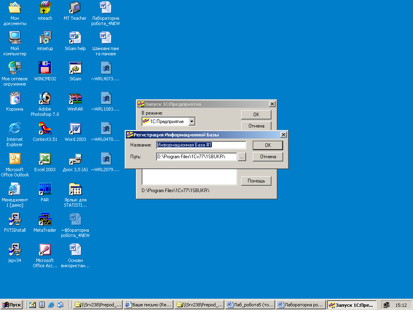
Task: Switch to Ваше письмо taskbar window
Action: (x=148, y=305)
